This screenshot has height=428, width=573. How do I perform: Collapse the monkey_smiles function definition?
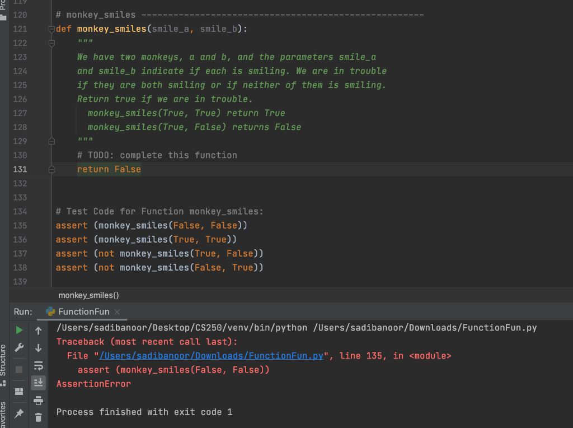point(51,29)
